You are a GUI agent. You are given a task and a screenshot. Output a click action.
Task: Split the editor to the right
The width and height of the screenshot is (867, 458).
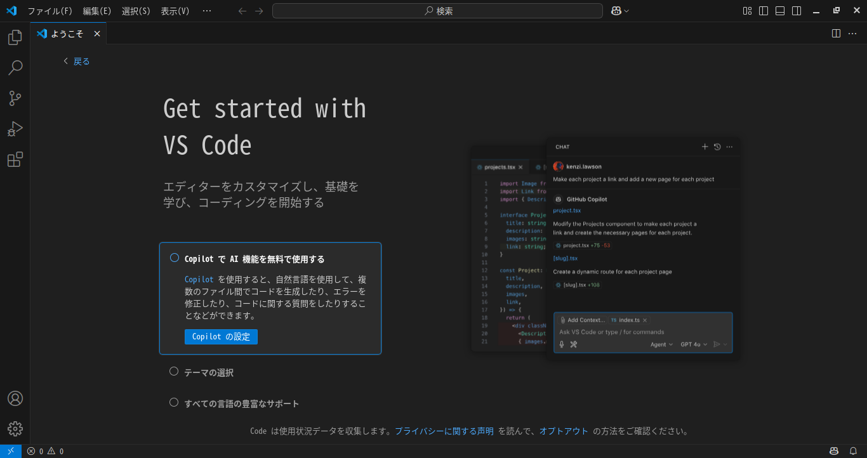coord(836,34)
